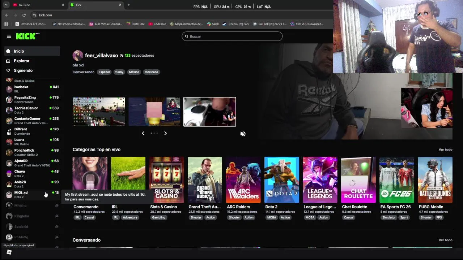
Task: Open the PUBG Mobile category card
Action: pyautogui.click(x=435, y=180)
